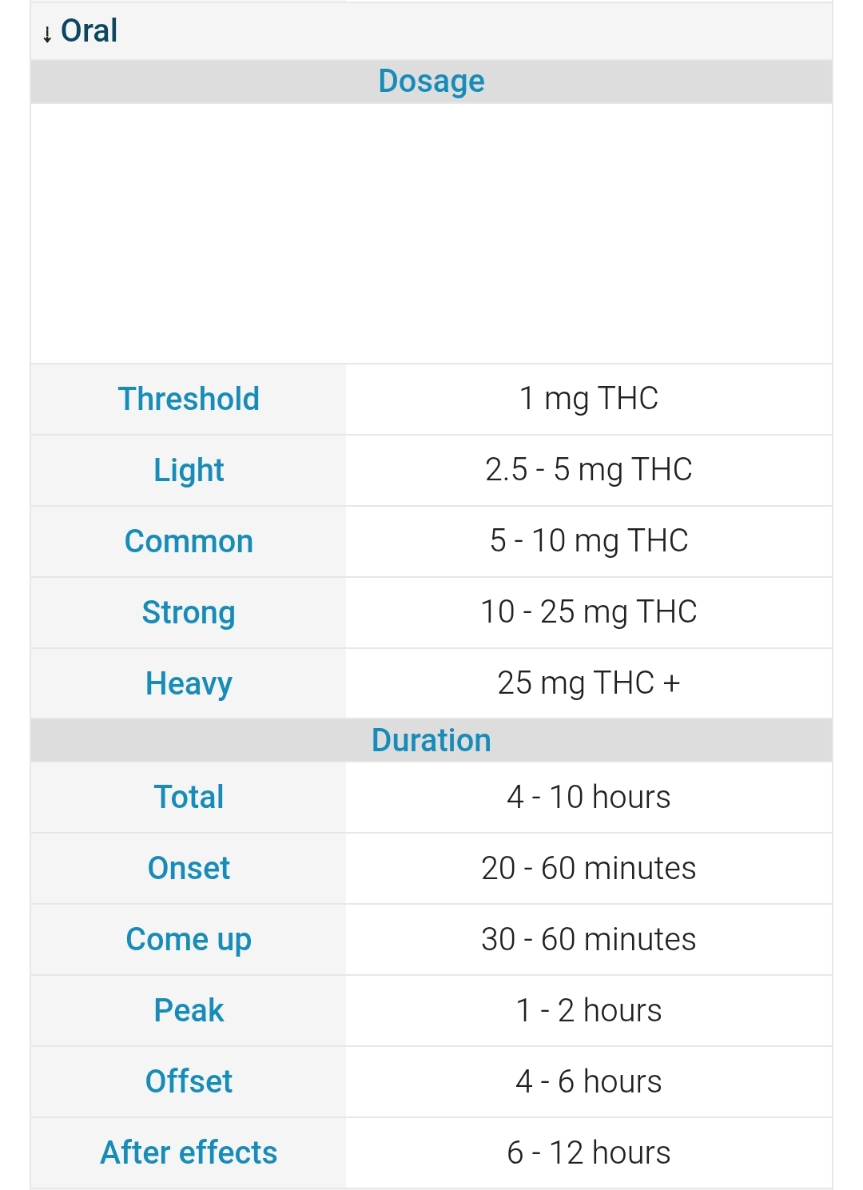863x1190 pixels.
Task: Click the Light dosage link
Action: [189, 470]
